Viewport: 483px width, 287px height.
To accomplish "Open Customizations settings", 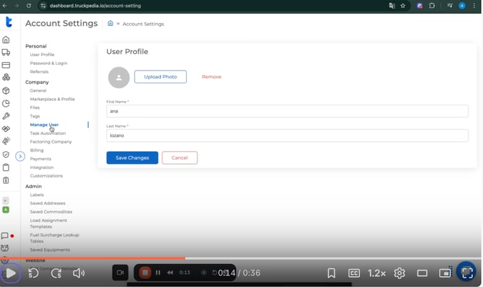I will tap(46, 176).
